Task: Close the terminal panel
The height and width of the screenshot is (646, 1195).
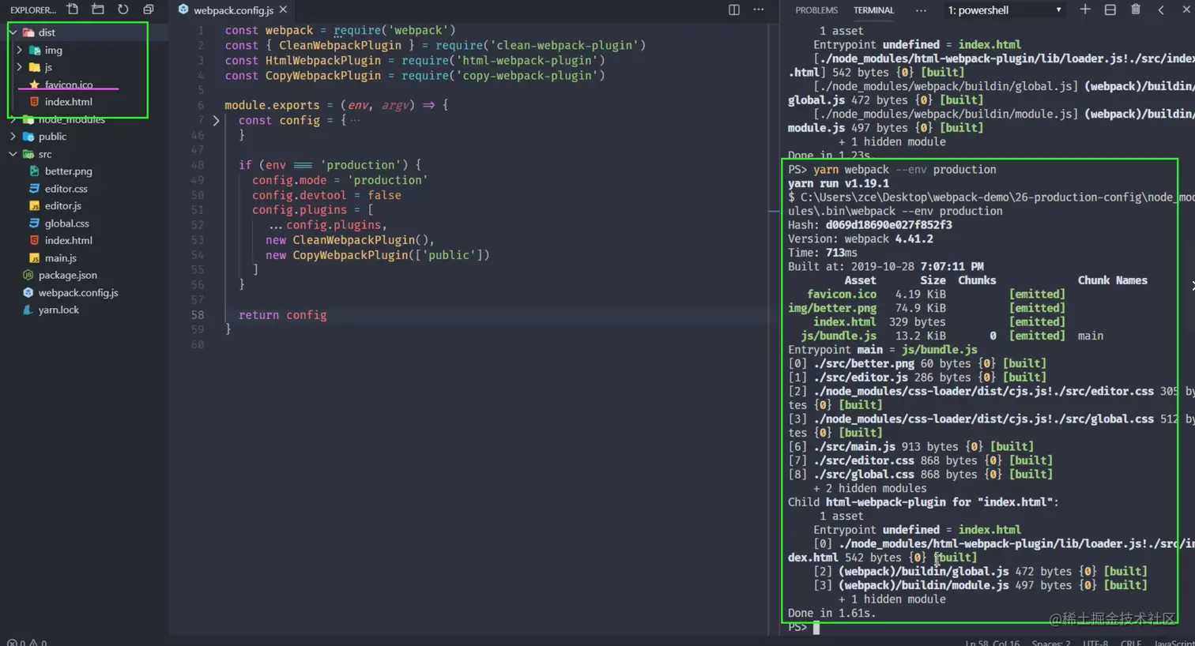Action: pyautogui.click(x=1185, y=9)
